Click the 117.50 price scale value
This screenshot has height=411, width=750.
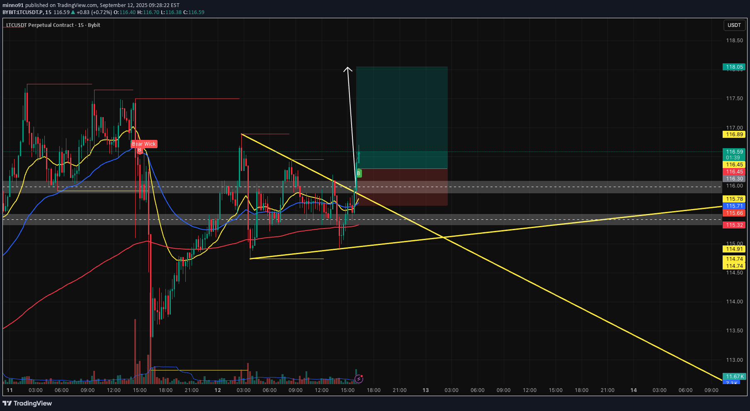pos(734,99)
